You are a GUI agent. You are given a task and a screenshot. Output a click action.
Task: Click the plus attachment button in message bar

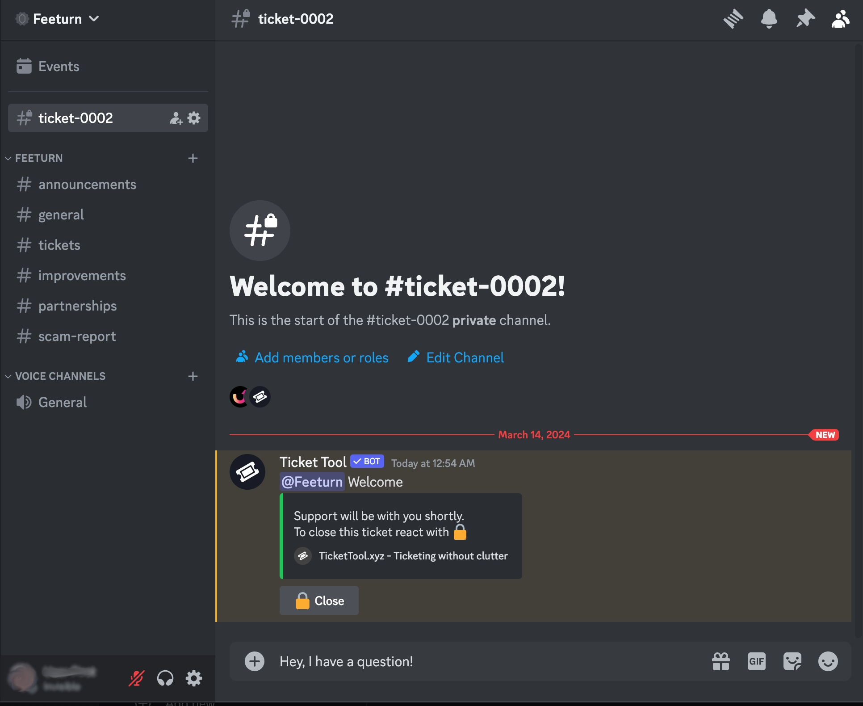(x=255, y=661)
